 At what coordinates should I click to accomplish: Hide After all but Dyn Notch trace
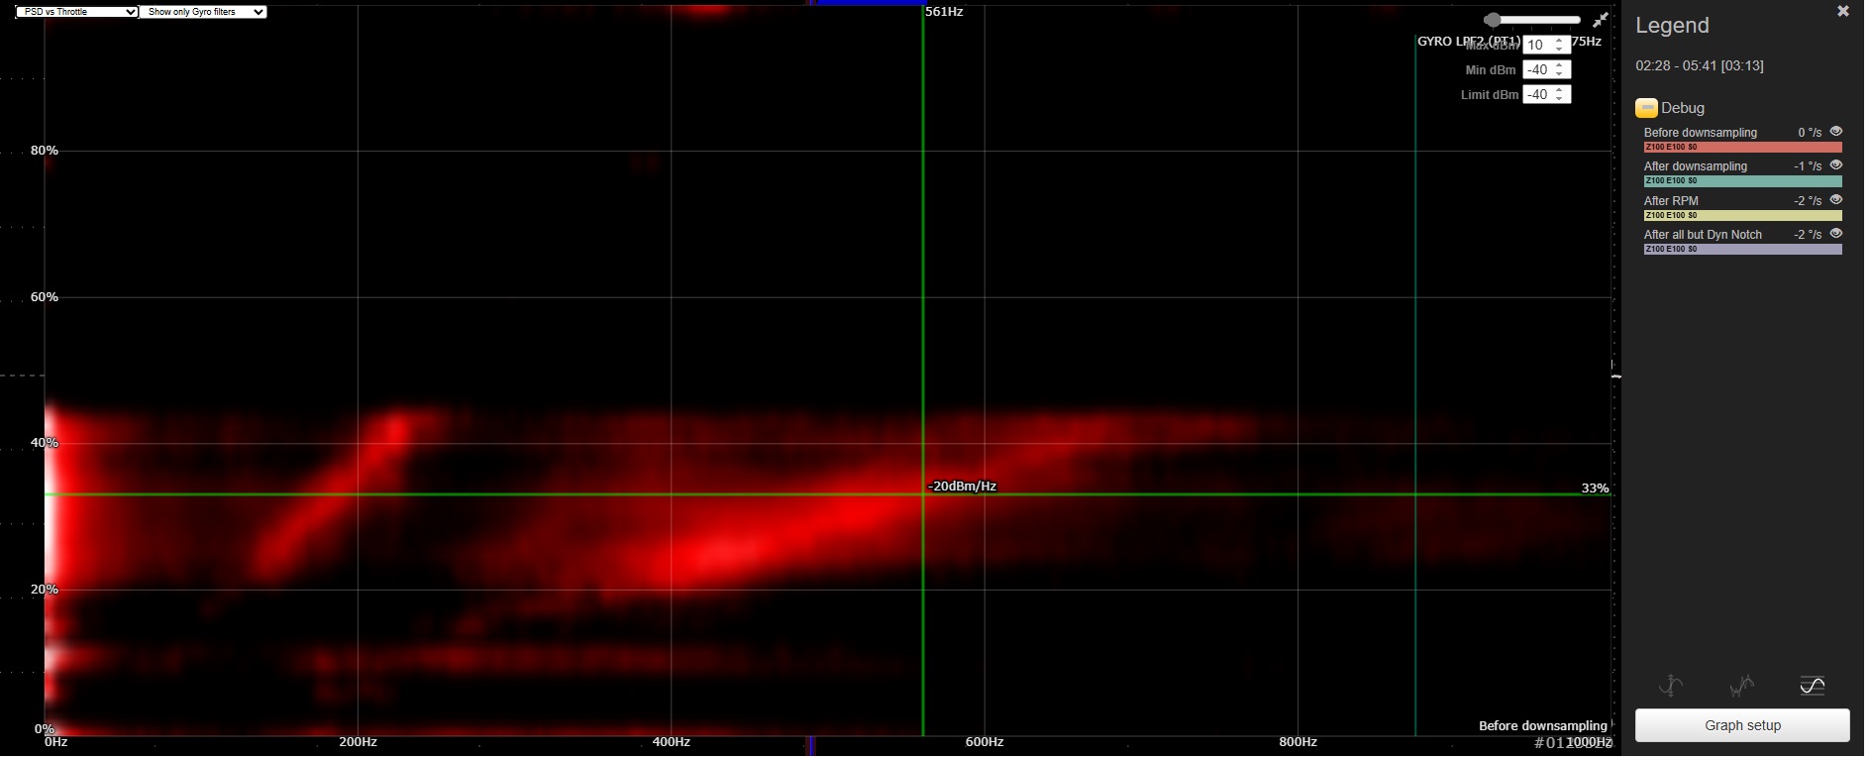[x=1835, y=234]
